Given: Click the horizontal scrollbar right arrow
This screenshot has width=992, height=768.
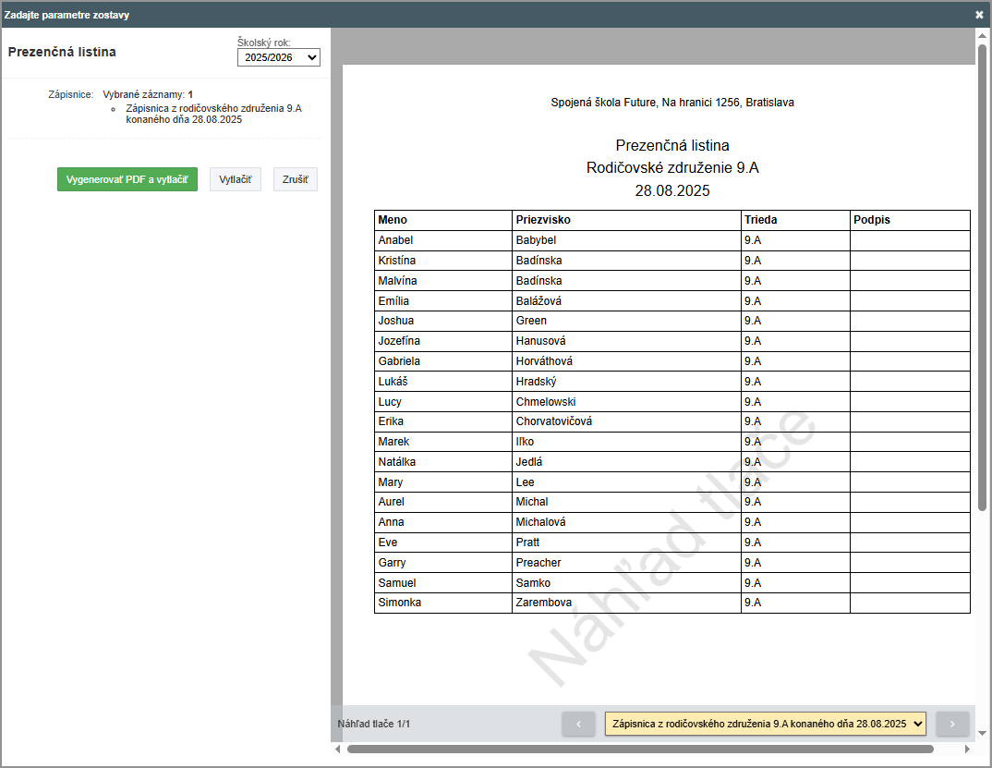Looking at the screenshot, I should click(968, 749).
